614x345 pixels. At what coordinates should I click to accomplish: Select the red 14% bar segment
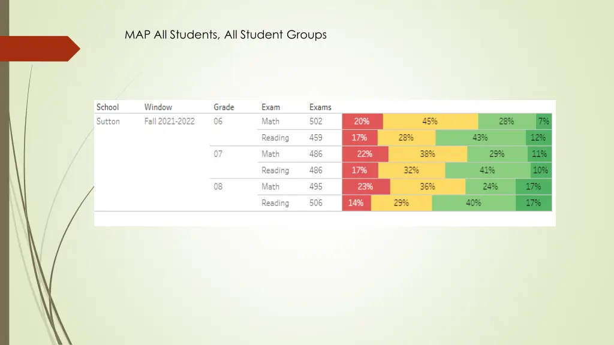click(356, 203)
